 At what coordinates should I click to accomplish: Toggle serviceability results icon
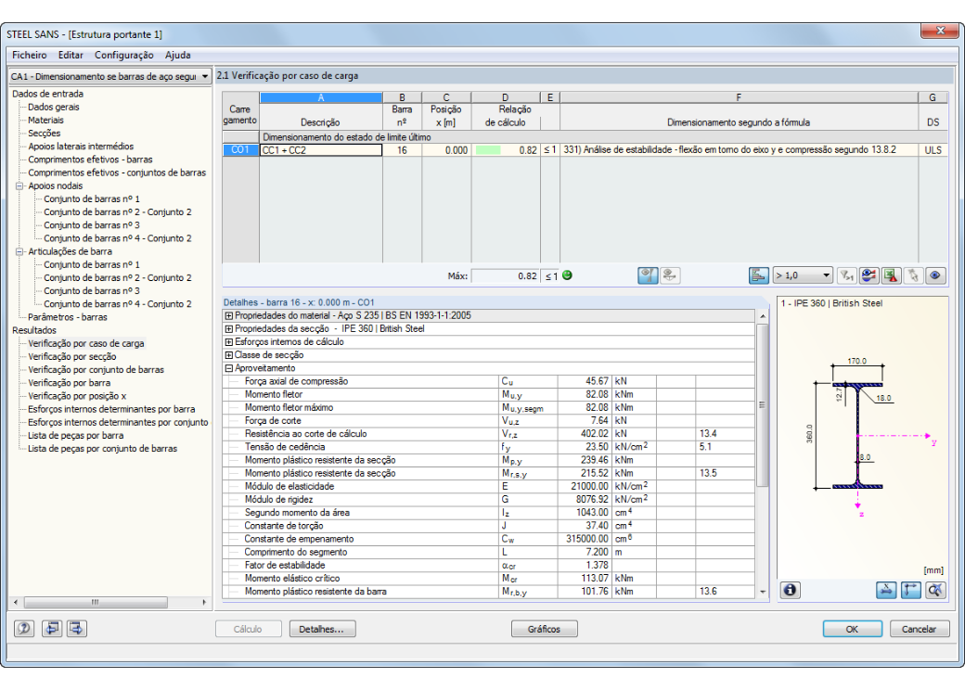pyautogui.click(x=670, y=275)
